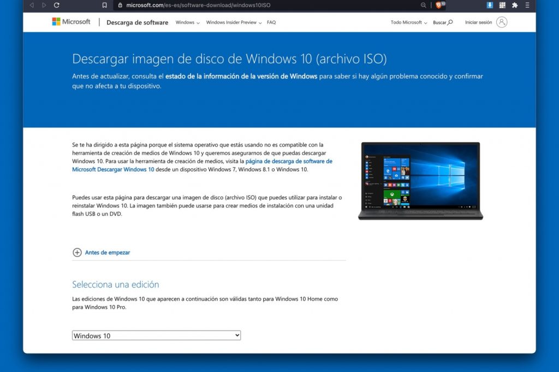Expand the Windows navigation menu

pos(187,23)
